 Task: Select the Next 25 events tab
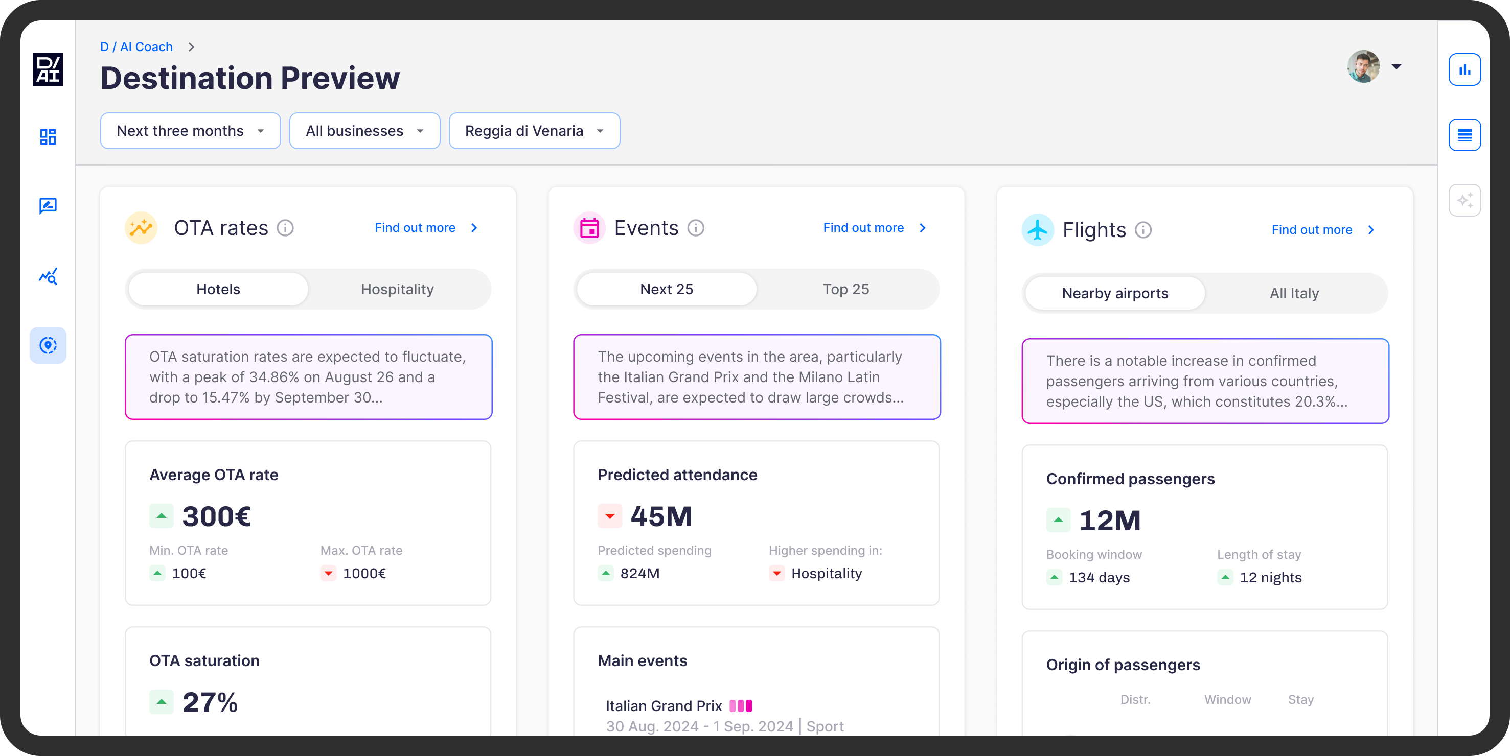[666, 289]
